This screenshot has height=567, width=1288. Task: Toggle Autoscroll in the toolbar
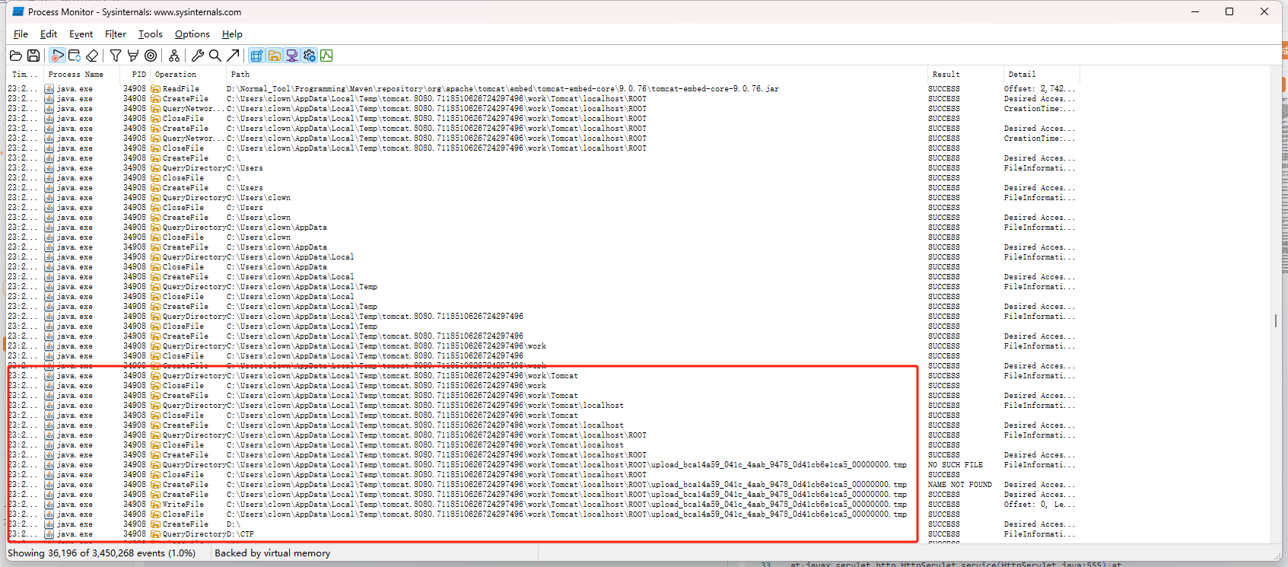pyautogui.click(x=75, y=56)
